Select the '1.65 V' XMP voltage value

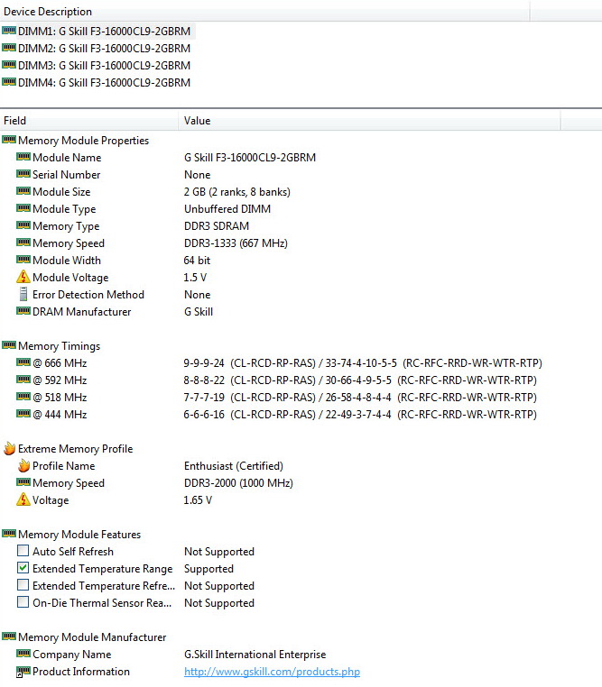[x=198, y=499]
